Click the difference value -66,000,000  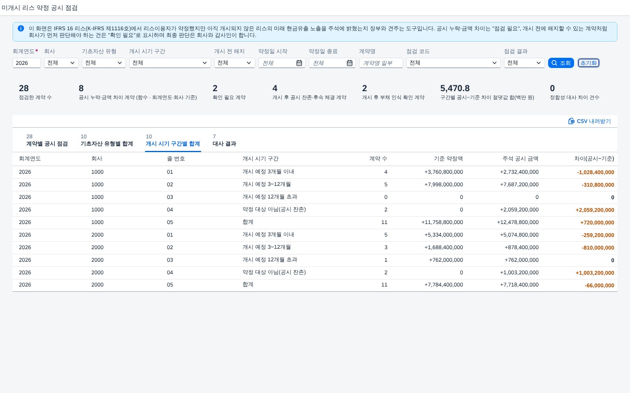pyautogui.click(x=599, y=285)
